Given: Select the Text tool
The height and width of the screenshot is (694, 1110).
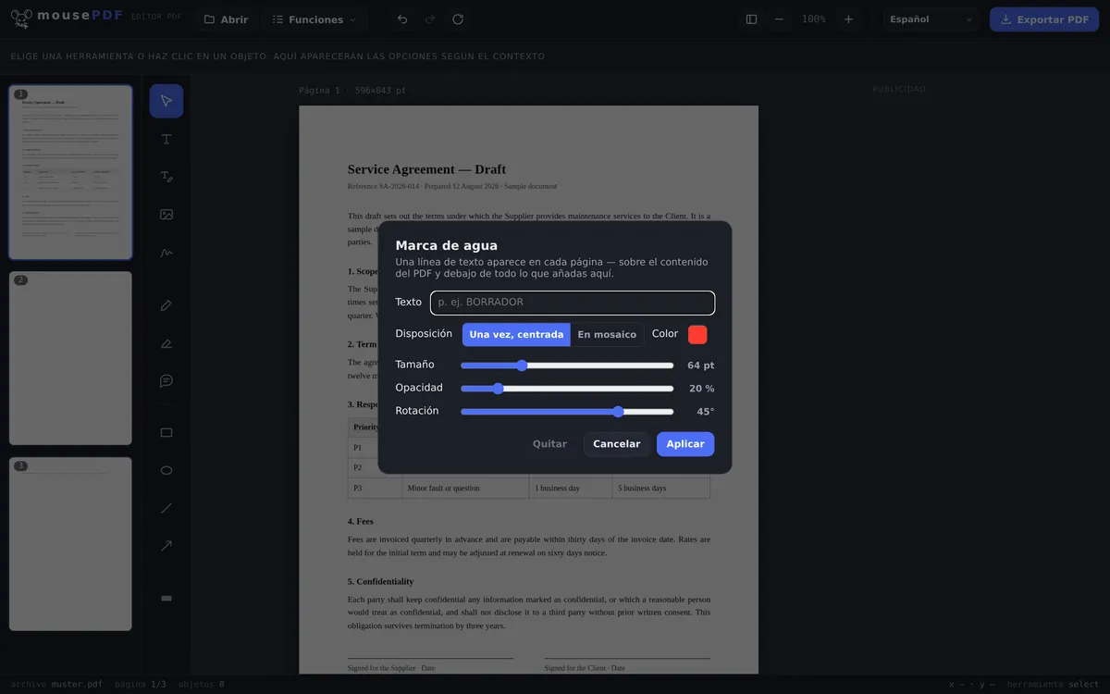Looking at the screenshot, I should pos(166,139).
